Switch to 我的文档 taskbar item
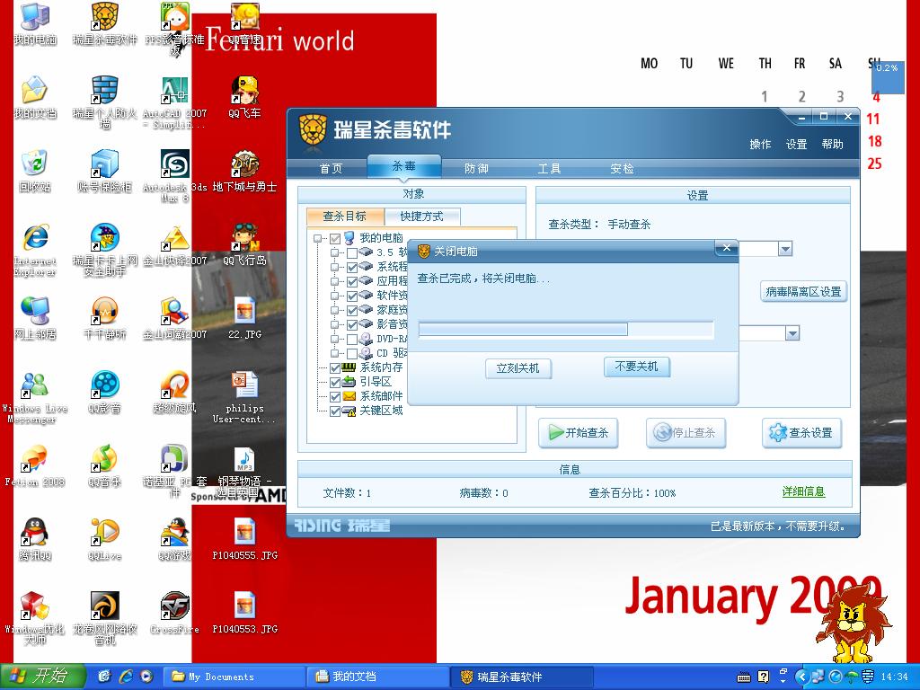Viewport: 920px width, 690px height. [377, 677]
